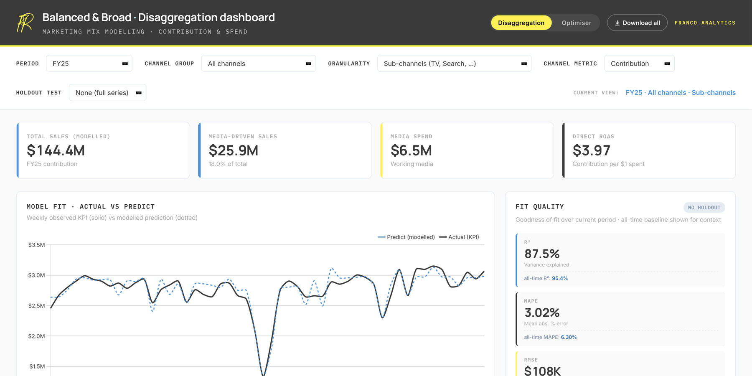This screenshot has width=752, height=376.
Task: Click the FR logo icon in header
Action: click(25, 23)
